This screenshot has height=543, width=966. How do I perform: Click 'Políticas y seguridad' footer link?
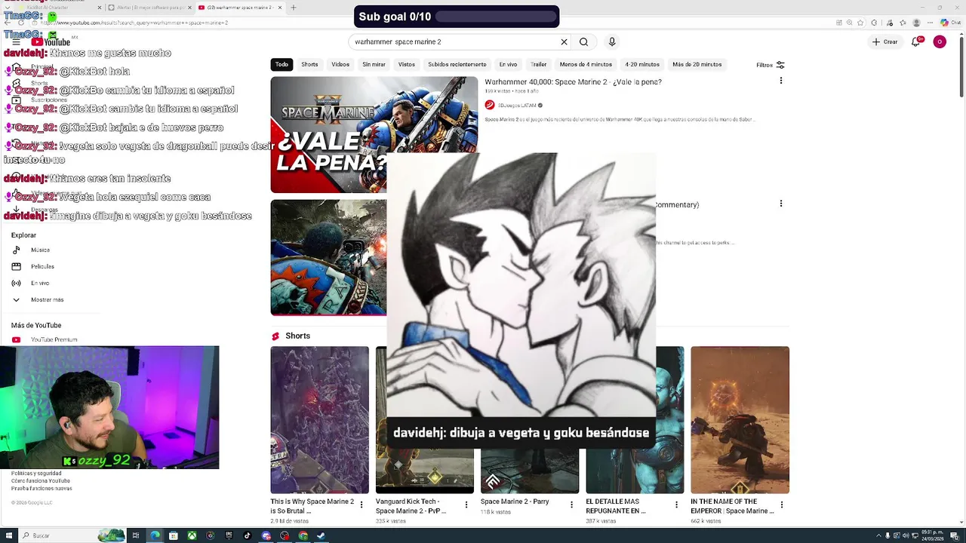(x=35, y=473)
